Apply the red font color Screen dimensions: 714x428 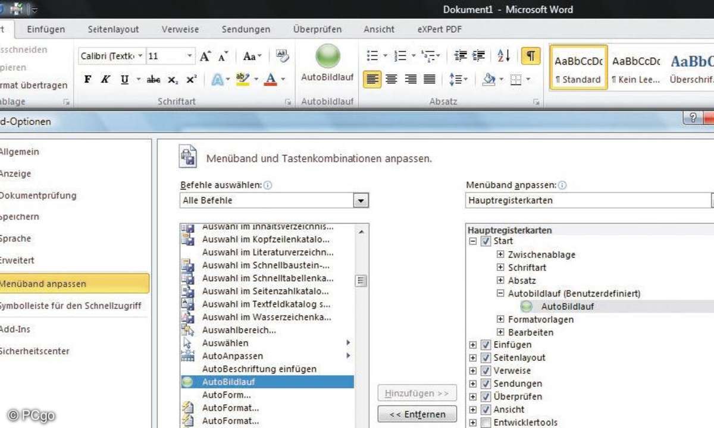coord(271,79)
